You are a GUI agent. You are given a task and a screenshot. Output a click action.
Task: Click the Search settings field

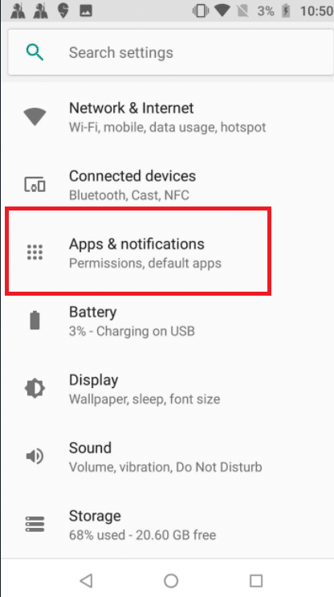171,52
